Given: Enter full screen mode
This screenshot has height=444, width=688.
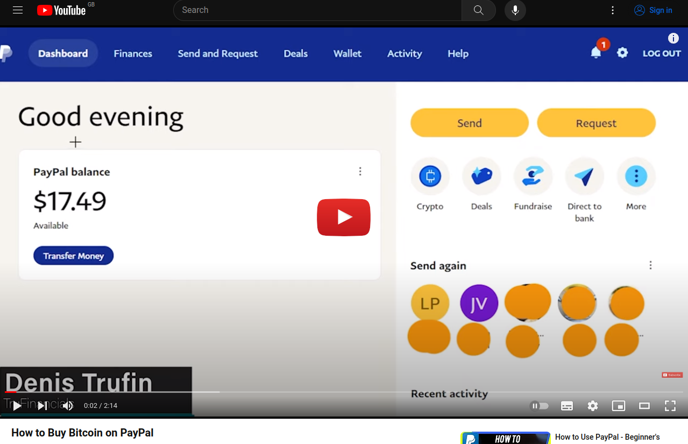Looking at the screenshot, I should [x=670, y=406].
